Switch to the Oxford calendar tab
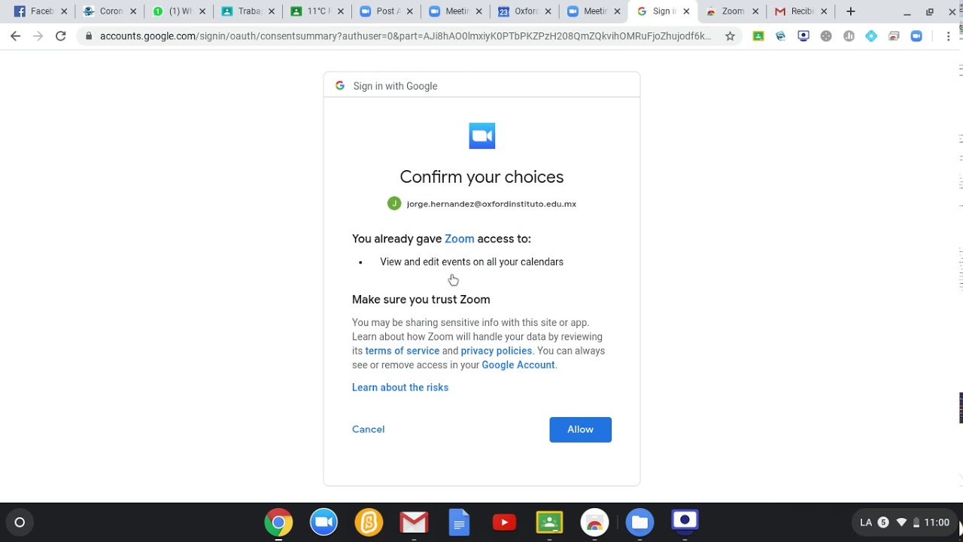Screen dimensions: 963x542 coord(525,11)
